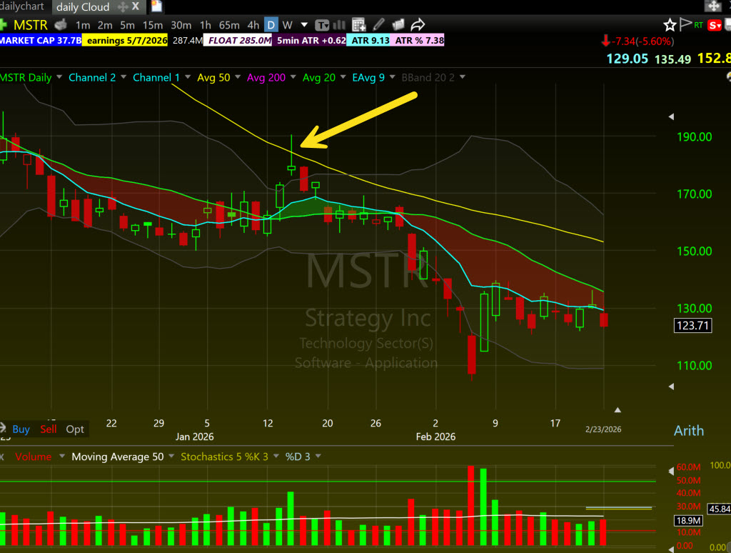731x553 pixels.
Task: Expand the Volume indicator dropdown
Action: (x=62, y=456)
